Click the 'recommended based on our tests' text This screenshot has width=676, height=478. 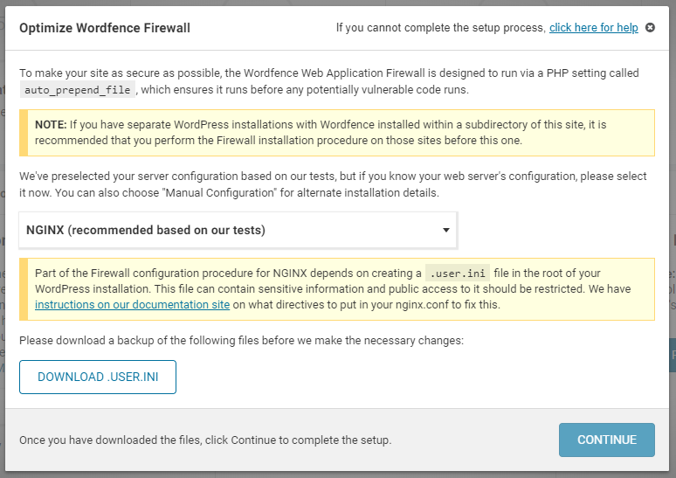pyautogui.click(x=167, y=230)
